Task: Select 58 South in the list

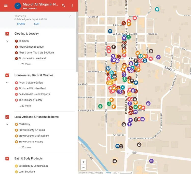Action: click(x=24, y=41)
